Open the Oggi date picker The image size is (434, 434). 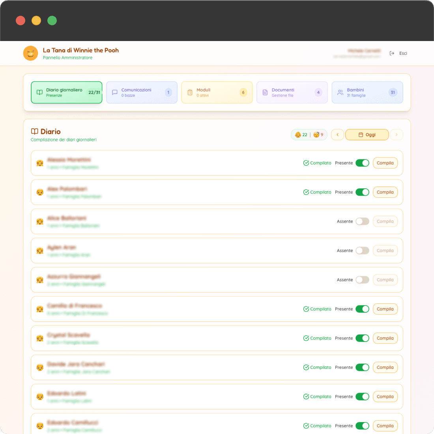[367, 135]
